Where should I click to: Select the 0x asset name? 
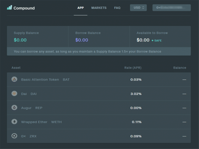[x=23, y=136]
